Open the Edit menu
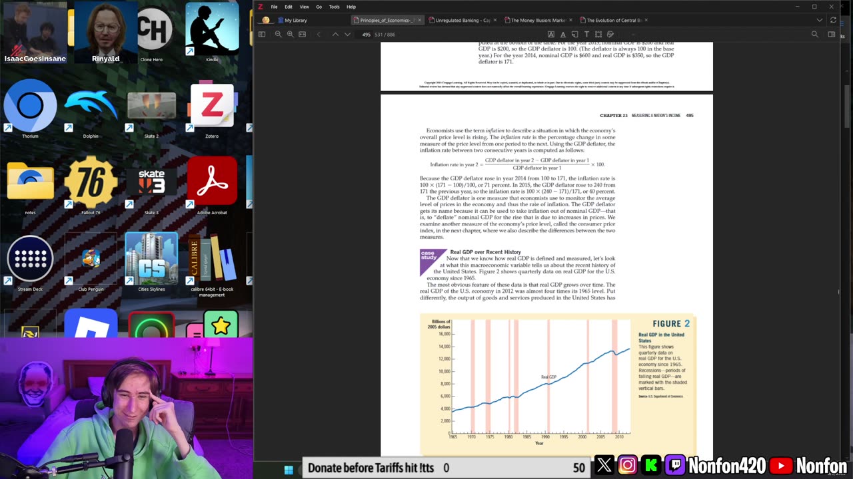Image resolution: width=853 pixels, height=479 pixels. 289,7
